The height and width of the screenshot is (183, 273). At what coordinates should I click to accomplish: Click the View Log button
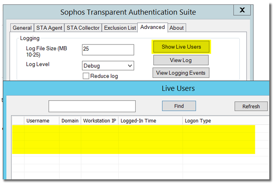(x=181, y=60)
